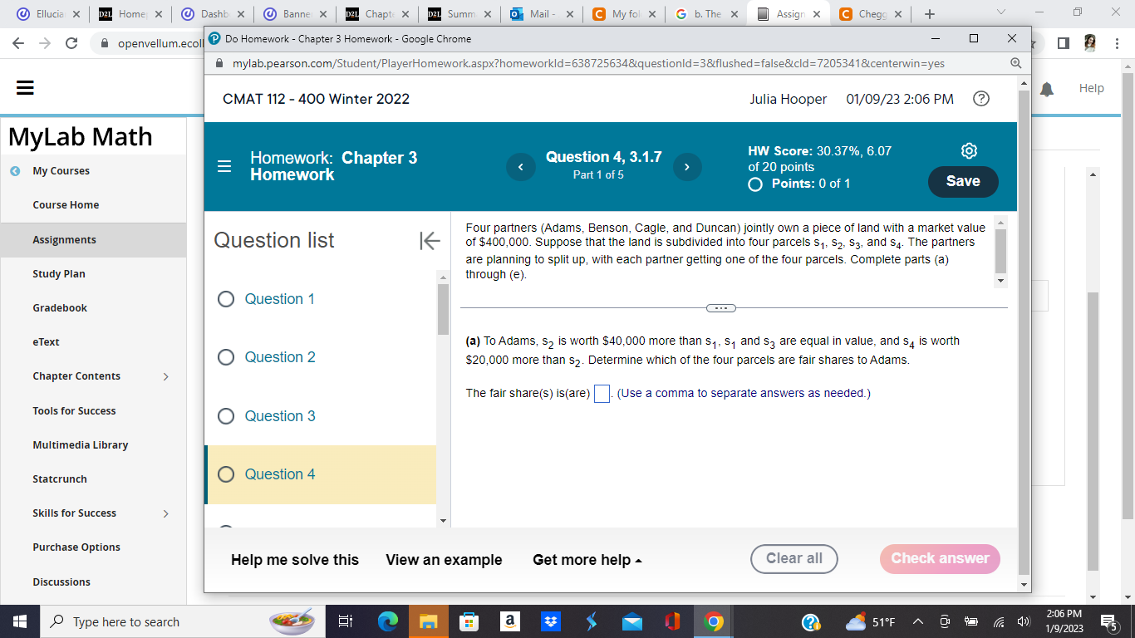
Task: Select the Question 3 radio button
Action: tap(226, 416)
